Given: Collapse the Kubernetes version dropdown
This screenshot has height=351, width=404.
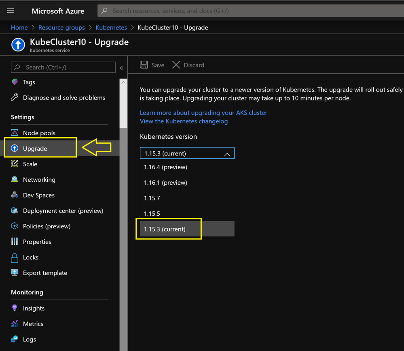Looking at the screenshot, I should click(227, 154).
